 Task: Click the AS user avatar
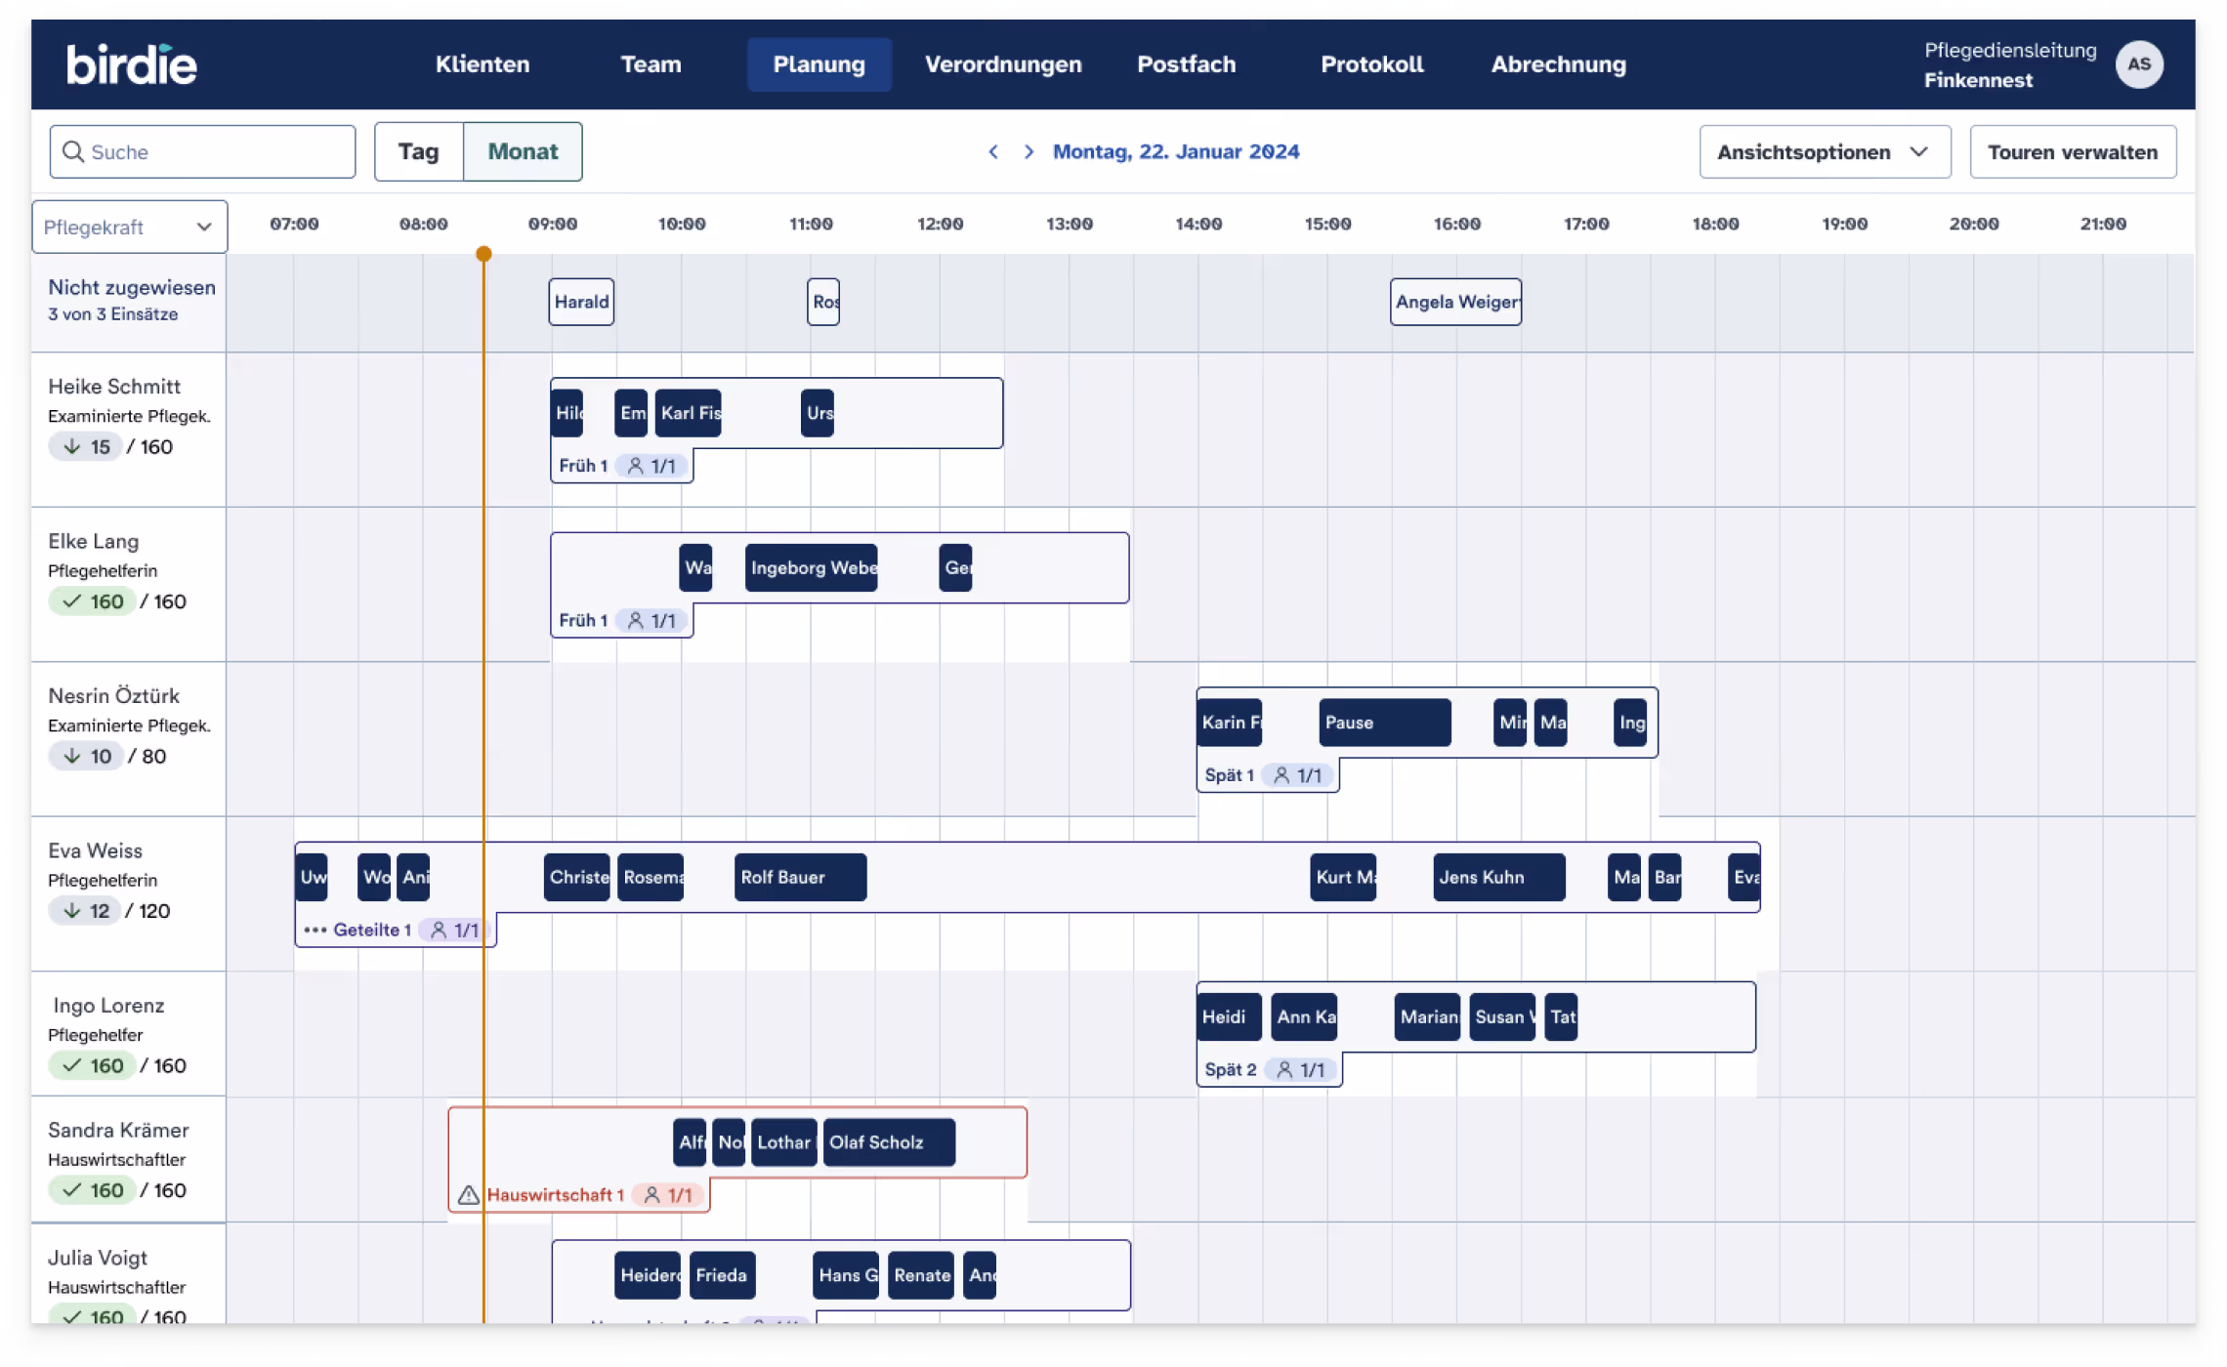(2138, 64)
